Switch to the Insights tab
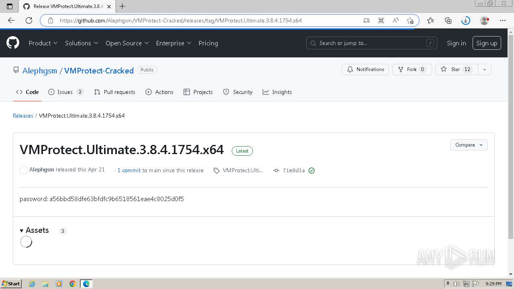 tap(277, 92)
